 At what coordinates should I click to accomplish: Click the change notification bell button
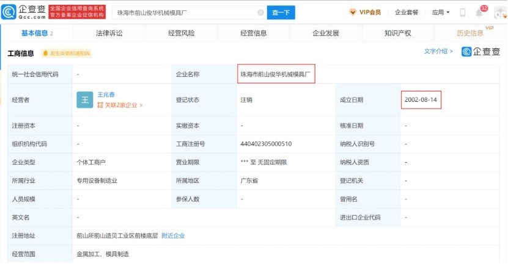67,53
